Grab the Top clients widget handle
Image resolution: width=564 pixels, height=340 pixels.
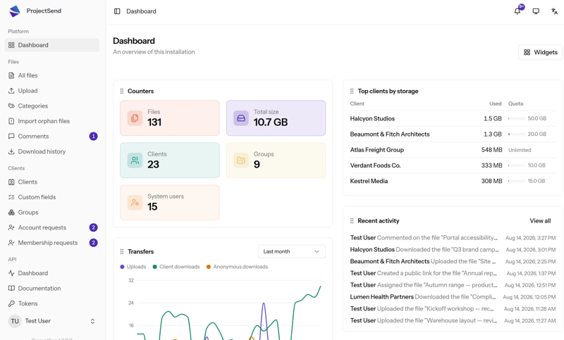click(x=352, y=92)
